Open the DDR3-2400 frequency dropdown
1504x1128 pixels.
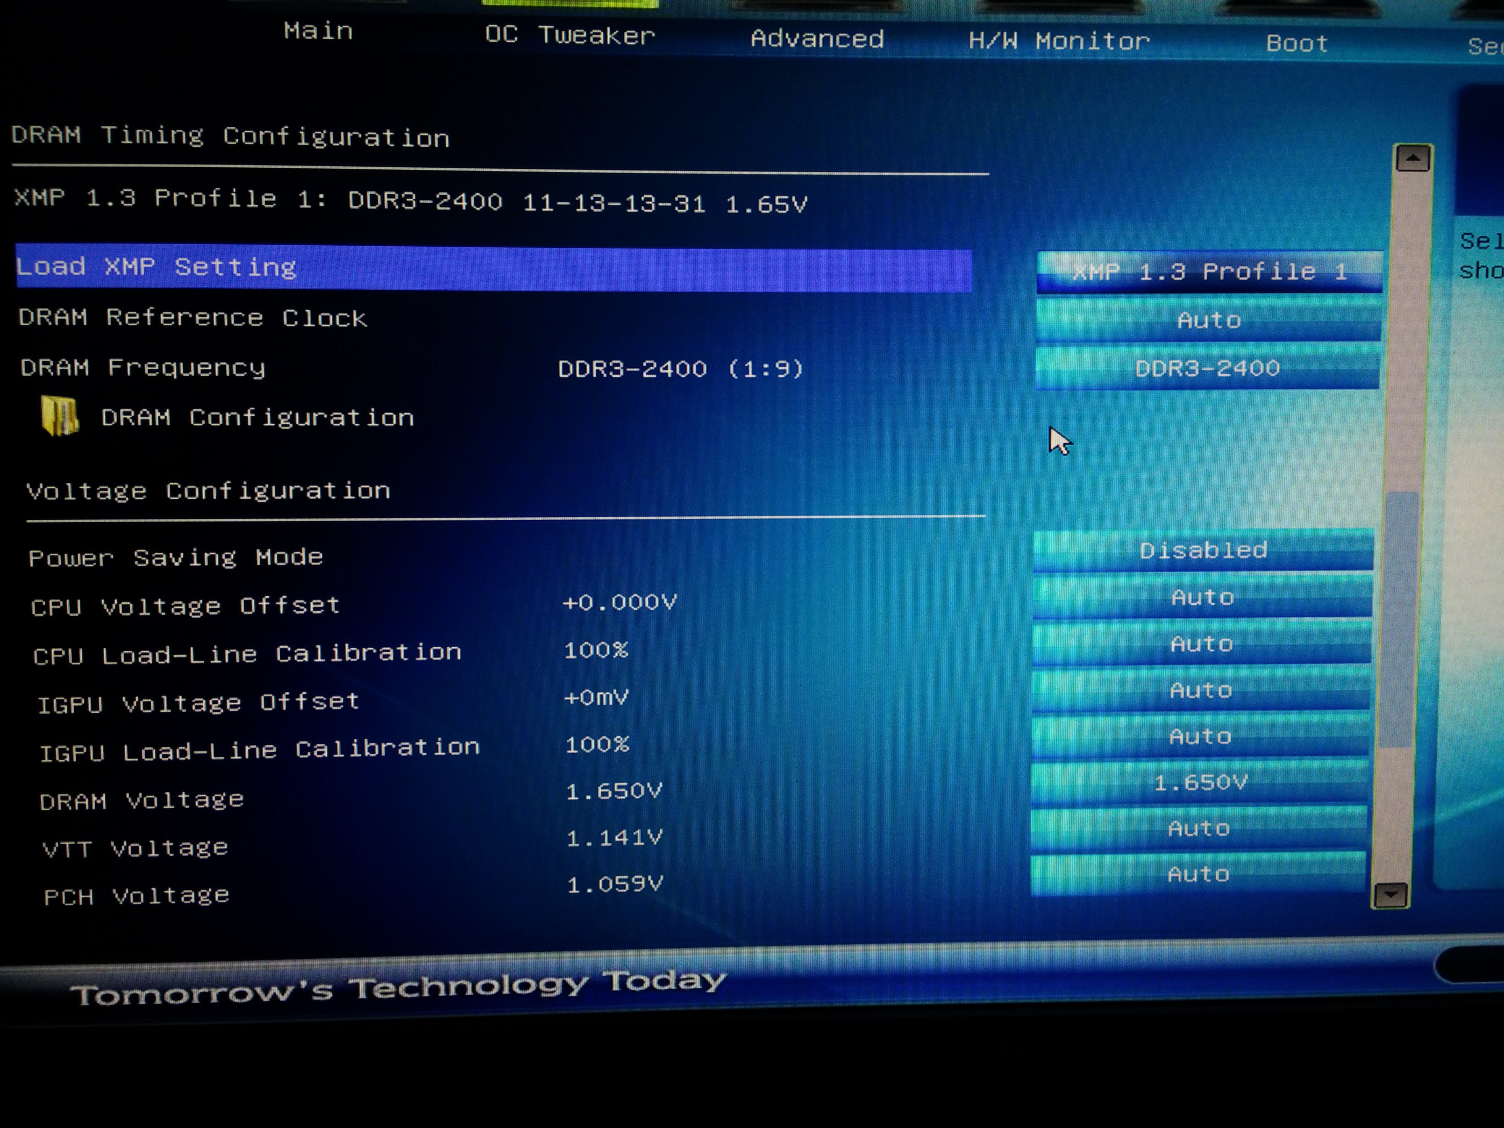click(1208, 368)
